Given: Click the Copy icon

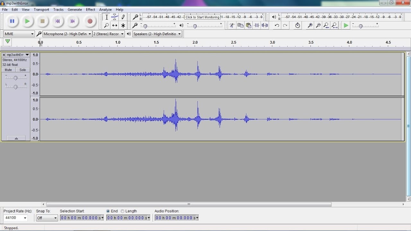Looking at the screenshot, I should (240, 25).
